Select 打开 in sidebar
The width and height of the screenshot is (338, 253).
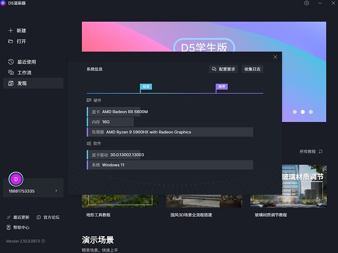tap(21, 41)
